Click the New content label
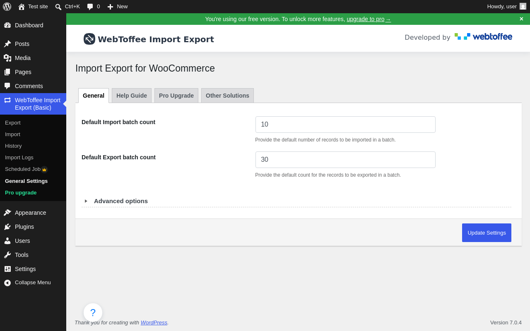 coord(122,6)
